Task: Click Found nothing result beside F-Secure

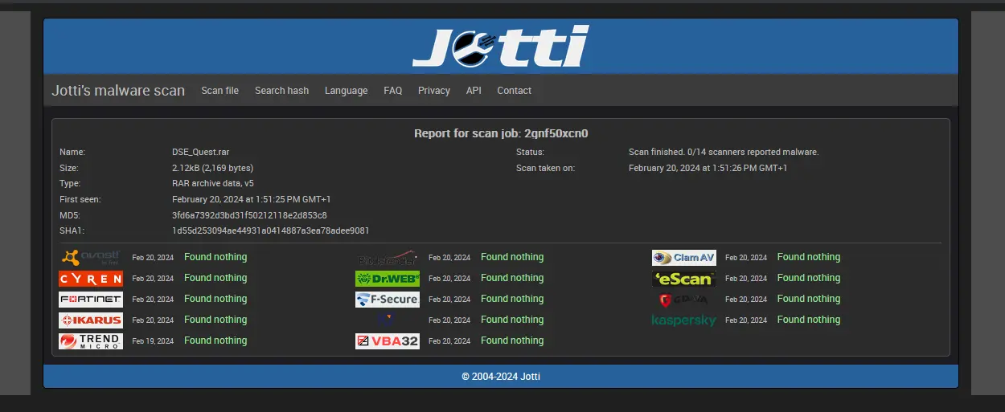Action: click(x=512, y=299)
